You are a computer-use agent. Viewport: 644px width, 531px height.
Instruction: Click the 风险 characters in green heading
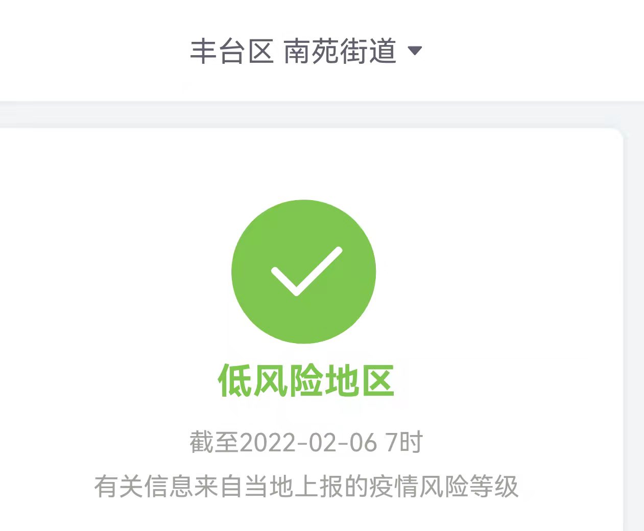288,380
